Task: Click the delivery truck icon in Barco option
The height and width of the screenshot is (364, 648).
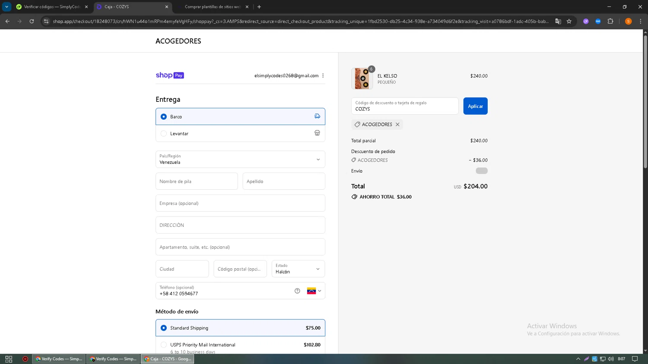Action: [317, 116]
